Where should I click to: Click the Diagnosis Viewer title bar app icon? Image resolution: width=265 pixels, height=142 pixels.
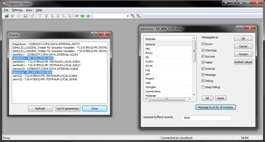click(4, 4)
